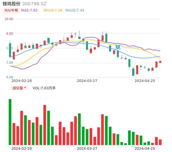Click the 10.00 price axis label

click(9, 19)
